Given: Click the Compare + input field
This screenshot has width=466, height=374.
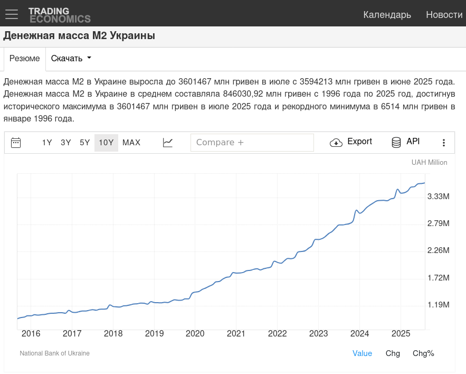Looking at the screenshot, I should point(252,143).
